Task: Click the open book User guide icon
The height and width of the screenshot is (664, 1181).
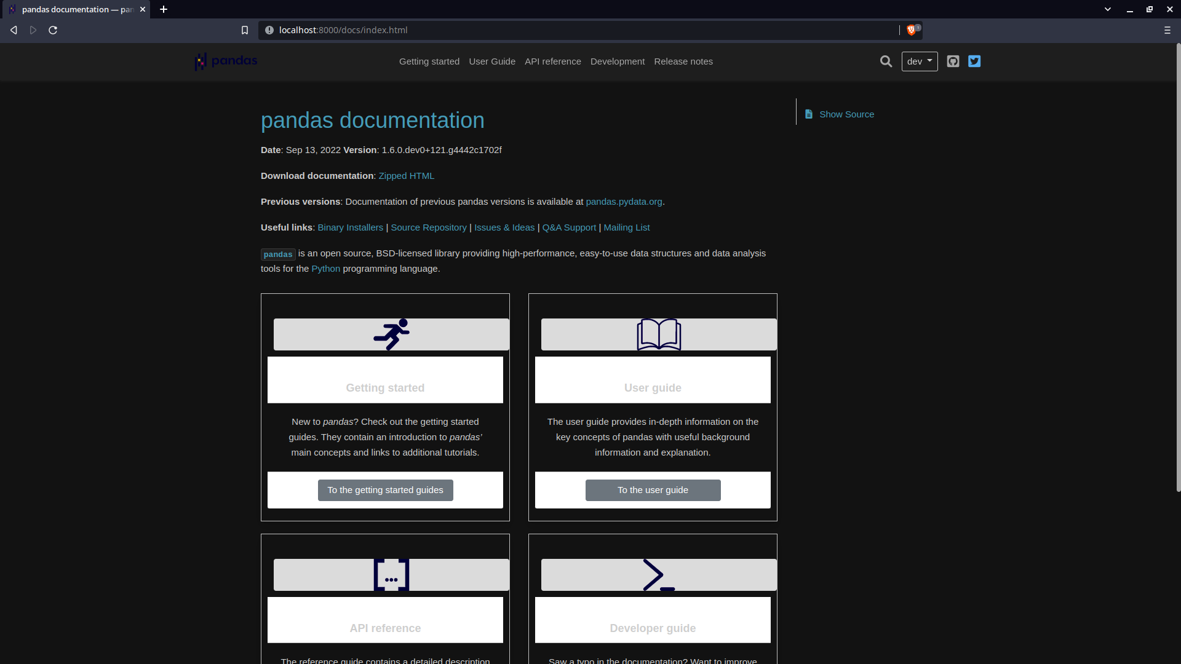Action: click(659, 334)
